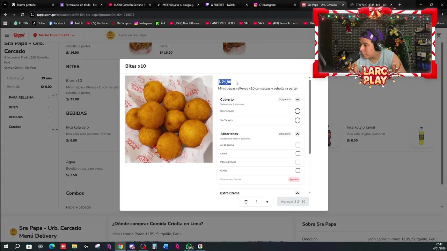Open the Mi Campus bookmark
The image size is (447, 251).
point(121,23)
